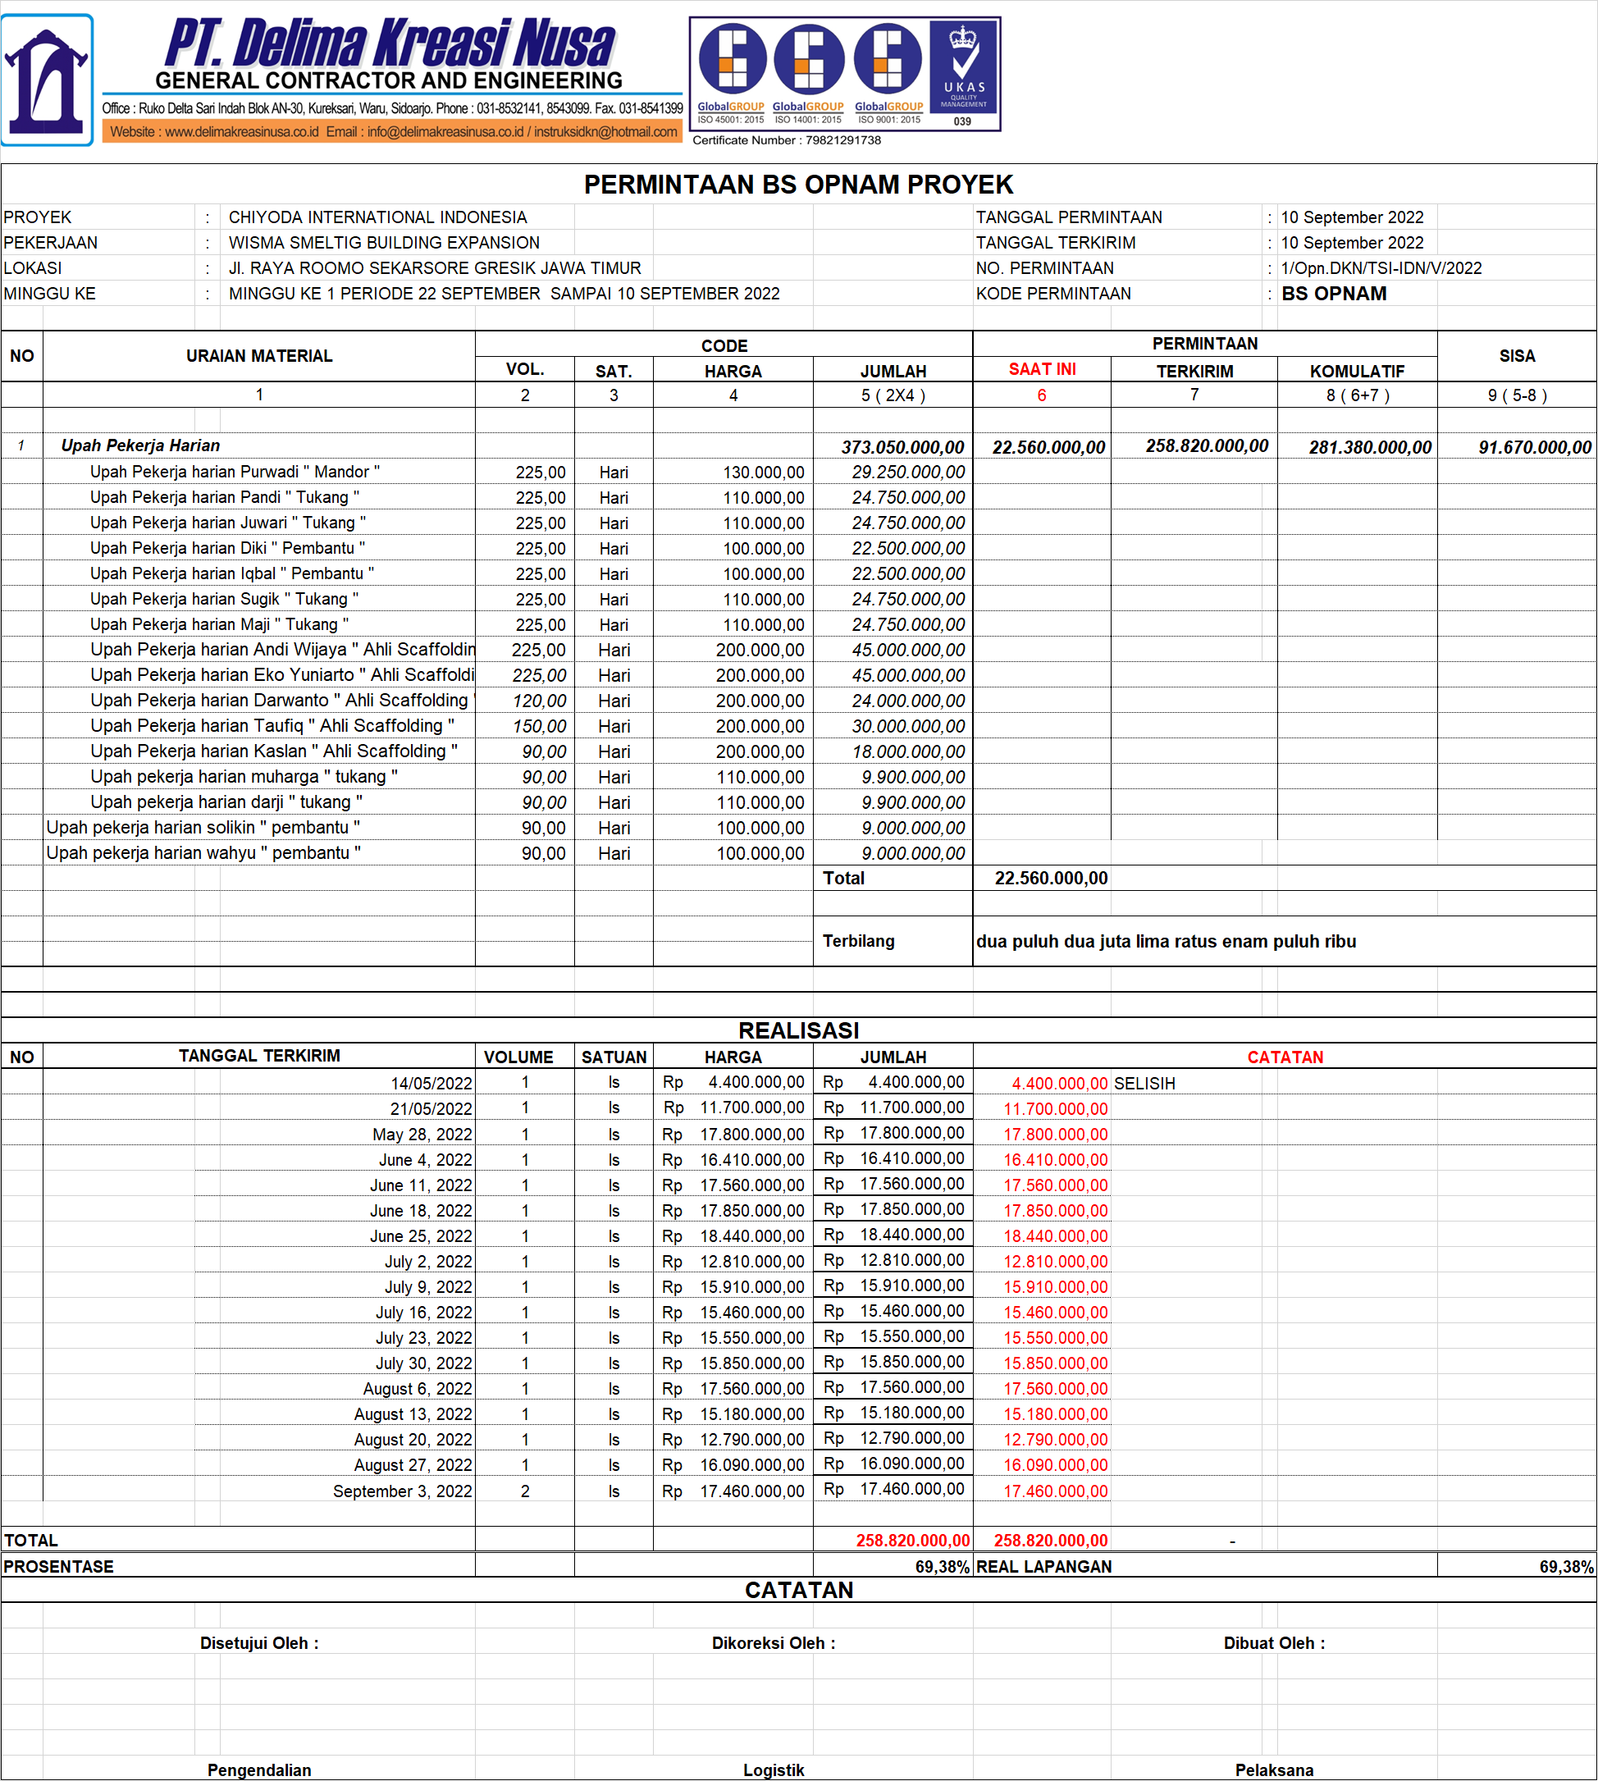Screen dimensions: 1598x1781
Task: Select the BS OPNAM kode permintaan cell
Action: point(1333,294)
